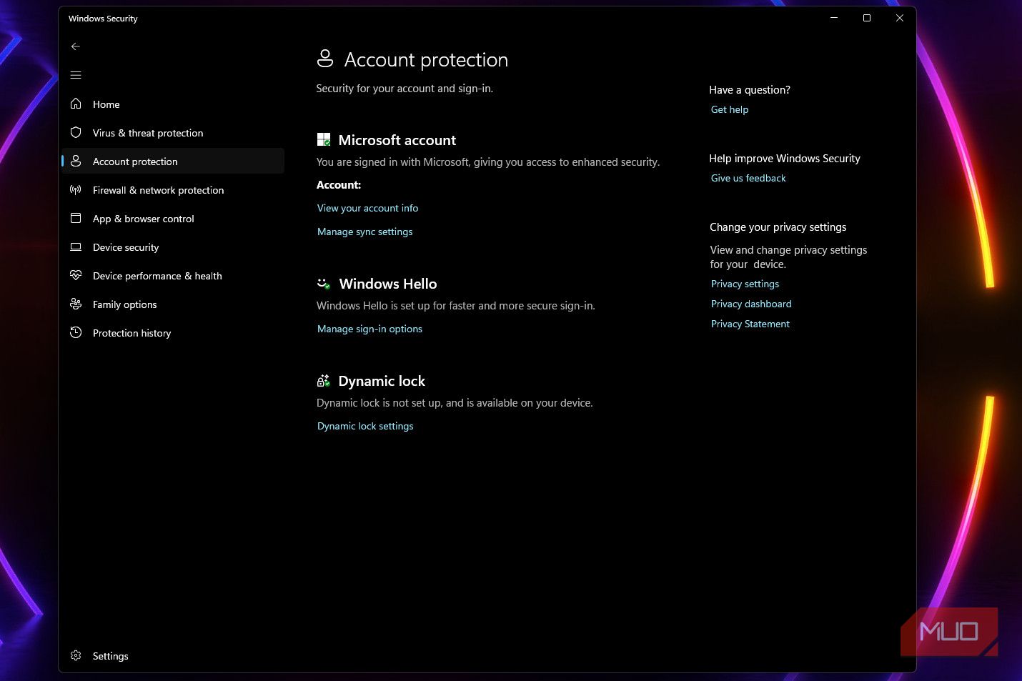Click the Get help link
The width and height of the screenshot is (1022, 681).
(730, 109)
